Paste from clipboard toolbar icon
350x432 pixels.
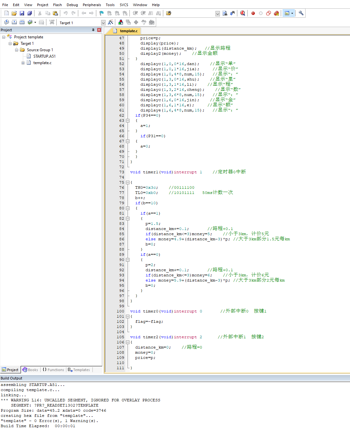[55, 13]
